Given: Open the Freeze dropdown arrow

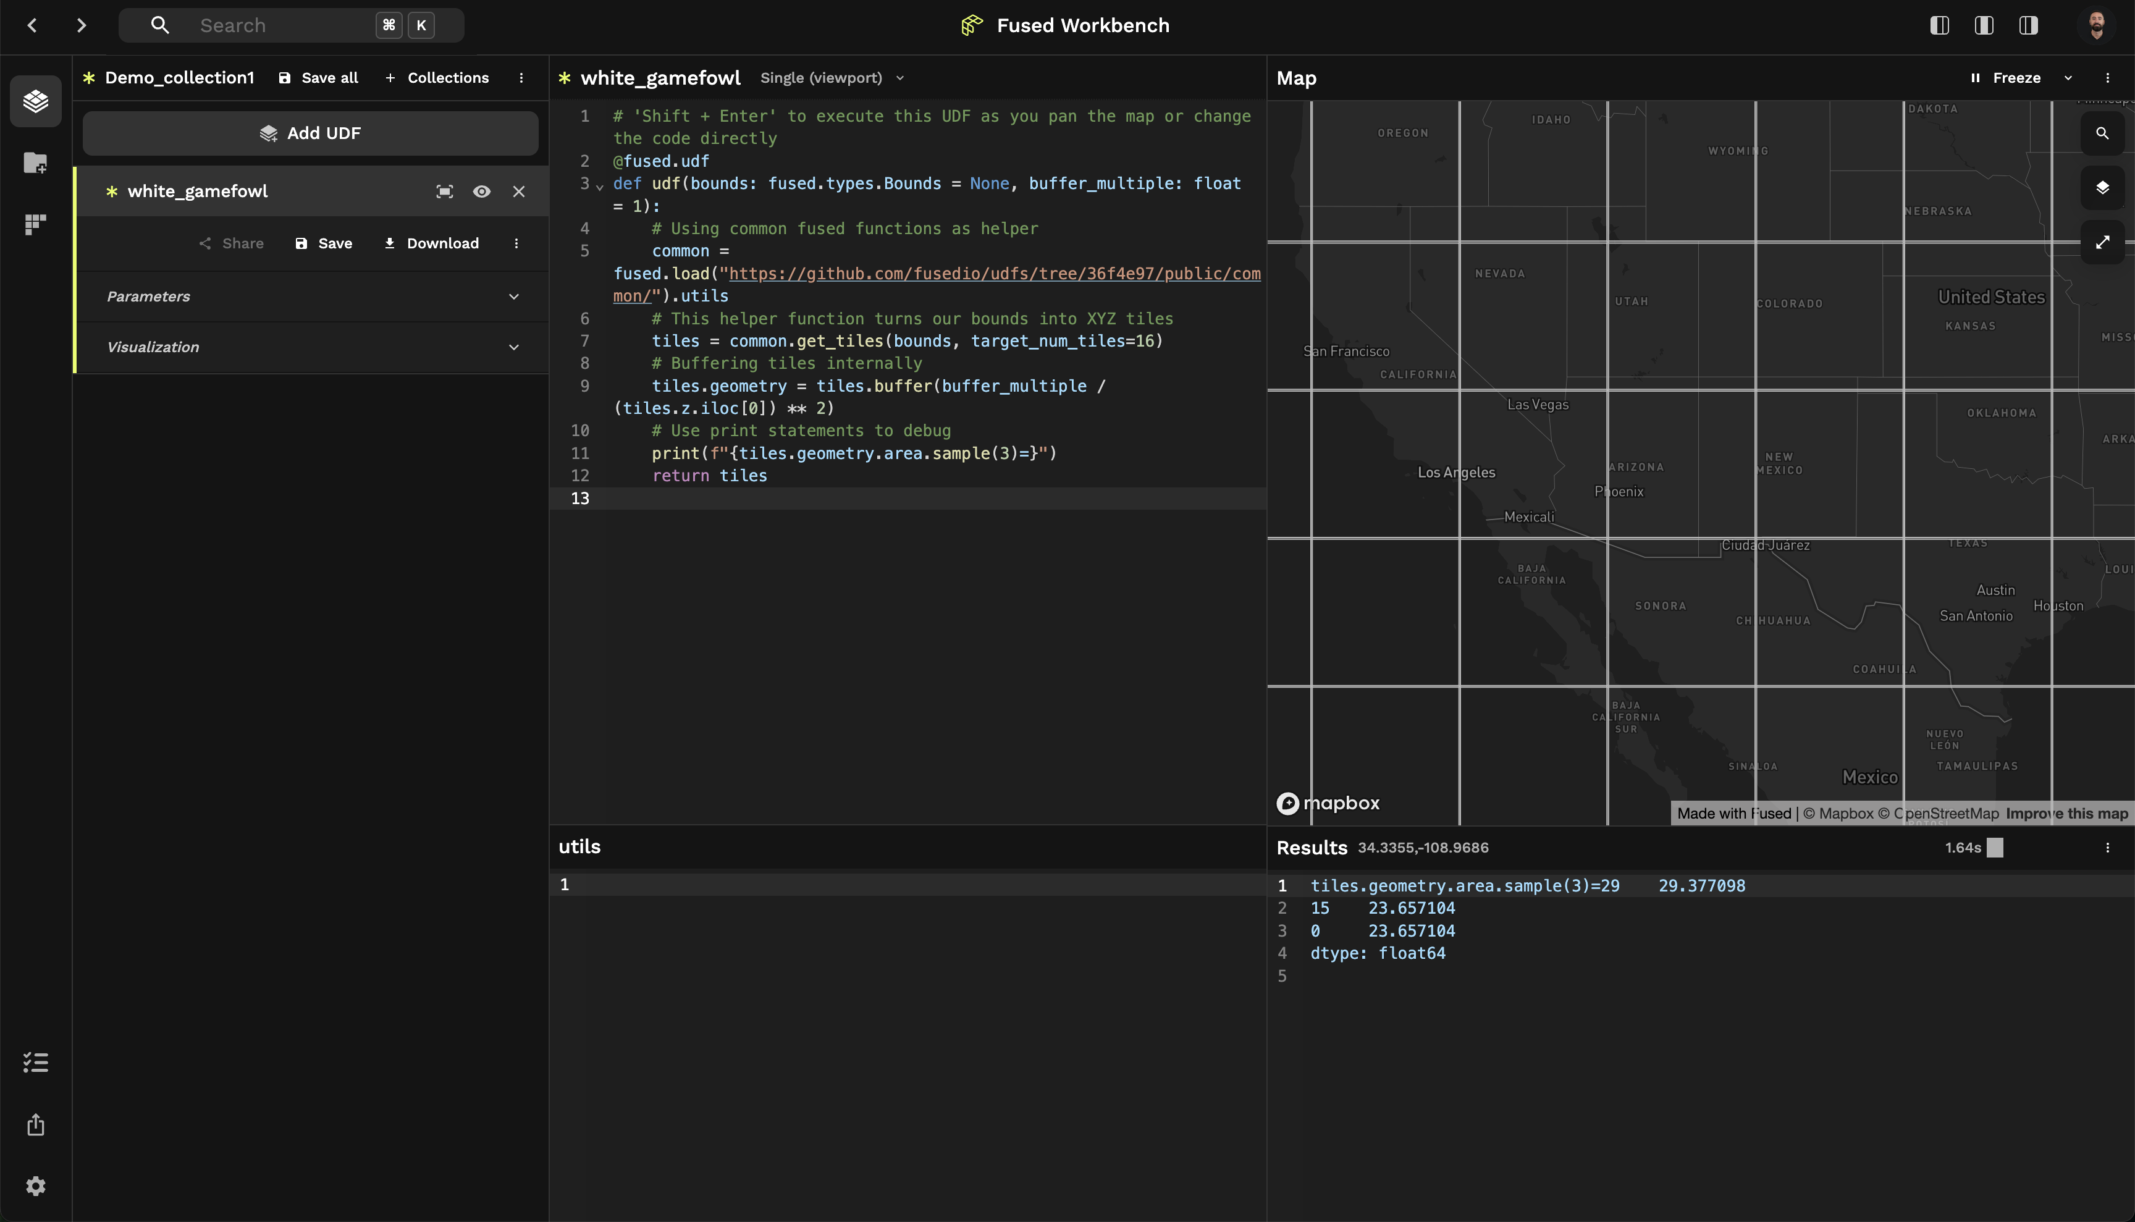Looking at the screenshot, I should coord(2068,78).
